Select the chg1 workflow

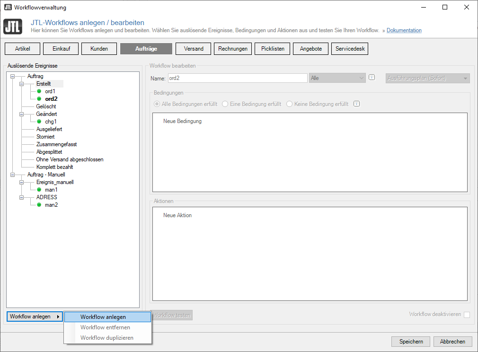pyautogui.click(x=51, y=122)
